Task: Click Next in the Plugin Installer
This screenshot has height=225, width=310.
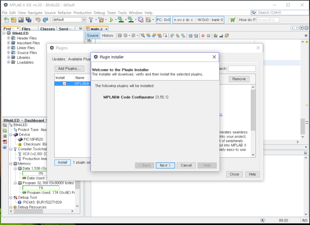Action: coord(165,165)
